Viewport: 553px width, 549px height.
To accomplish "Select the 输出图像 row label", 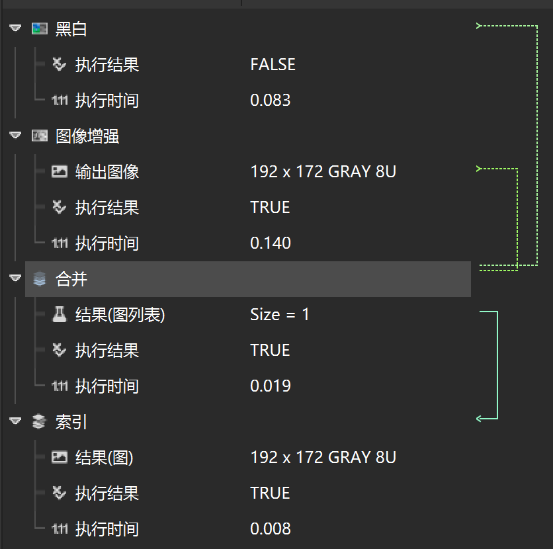I will (x=106, y=172).
